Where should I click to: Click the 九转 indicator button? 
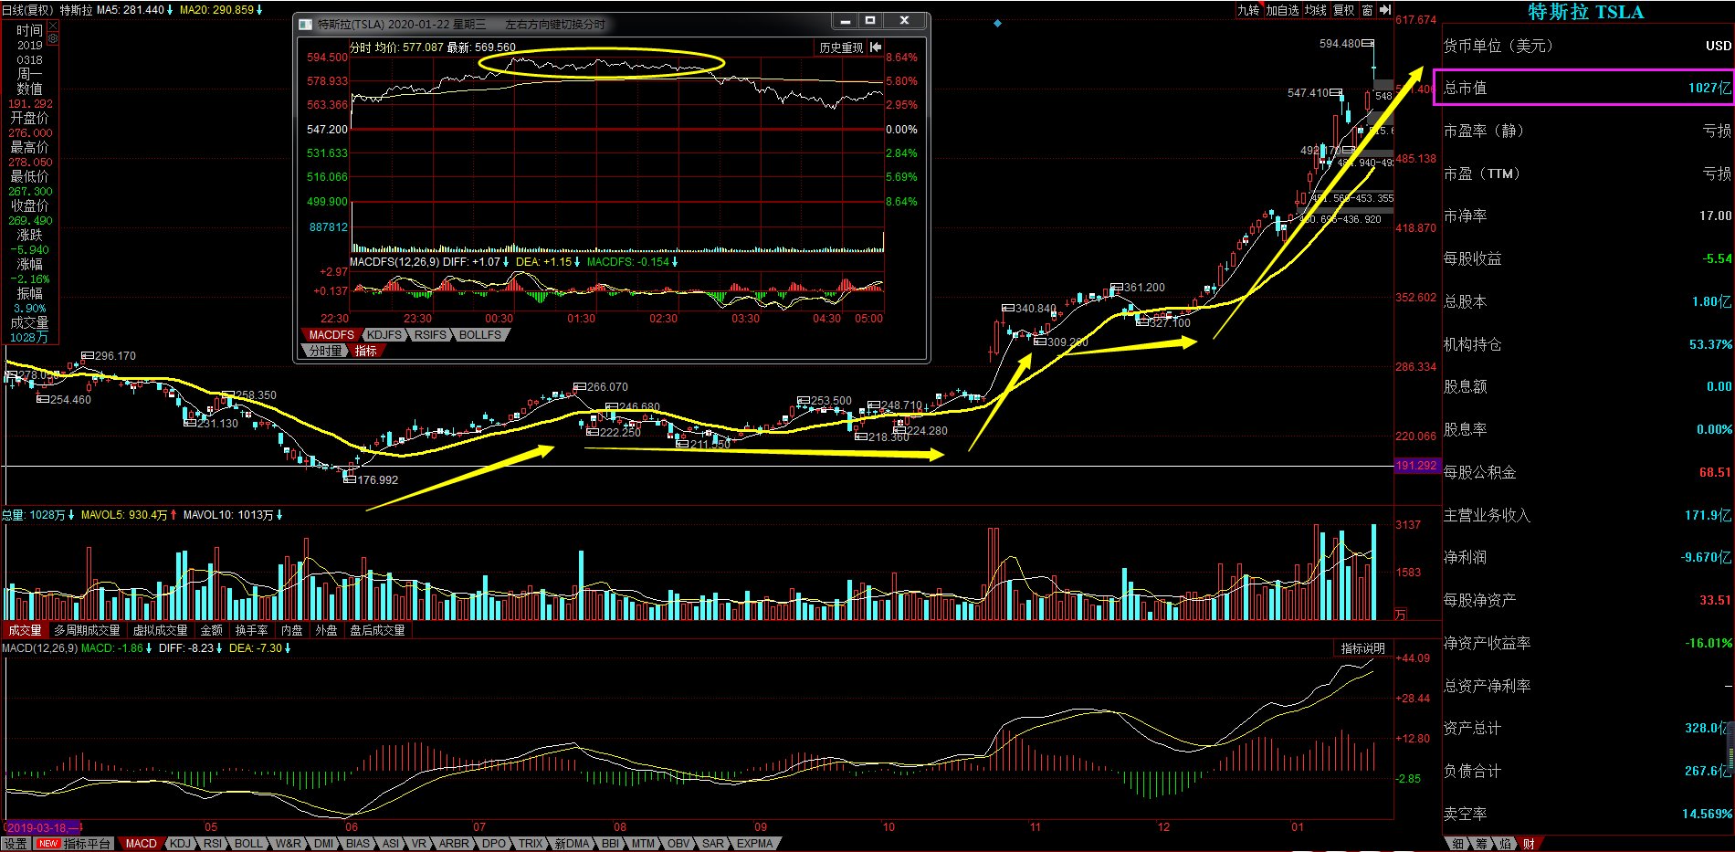[1248, 10]
